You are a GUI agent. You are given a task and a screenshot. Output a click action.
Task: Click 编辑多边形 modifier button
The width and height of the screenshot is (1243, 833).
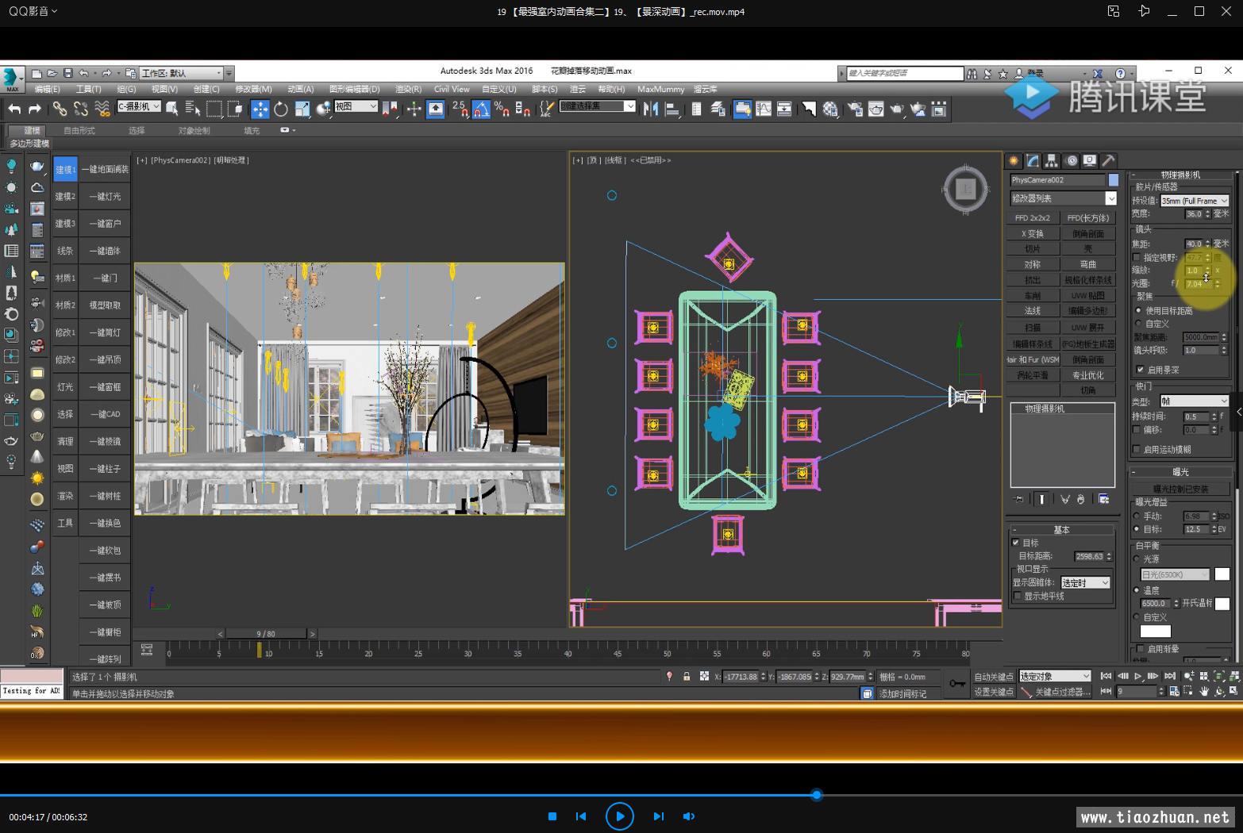(x=1087, y=311)
